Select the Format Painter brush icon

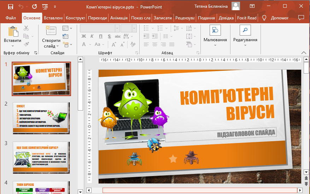point(26,44)
